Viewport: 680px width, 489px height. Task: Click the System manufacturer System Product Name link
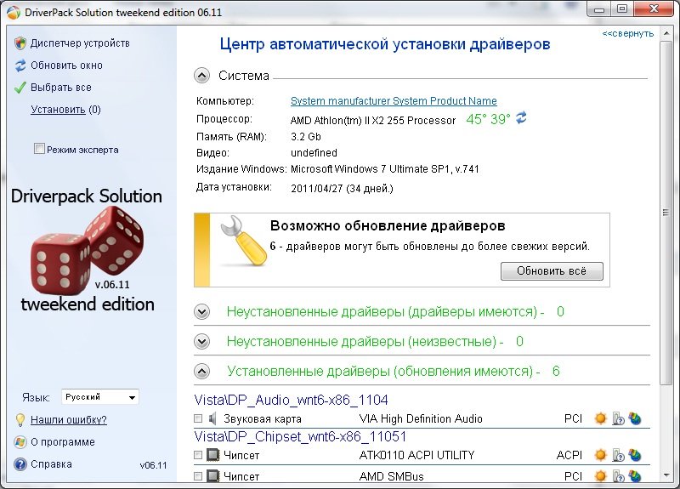[394, 101]
